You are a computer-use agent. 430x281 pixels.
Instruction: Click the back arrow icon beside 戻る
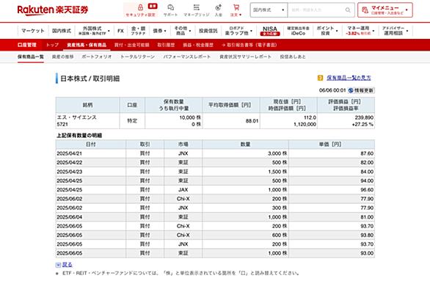(x=58, y=265)
